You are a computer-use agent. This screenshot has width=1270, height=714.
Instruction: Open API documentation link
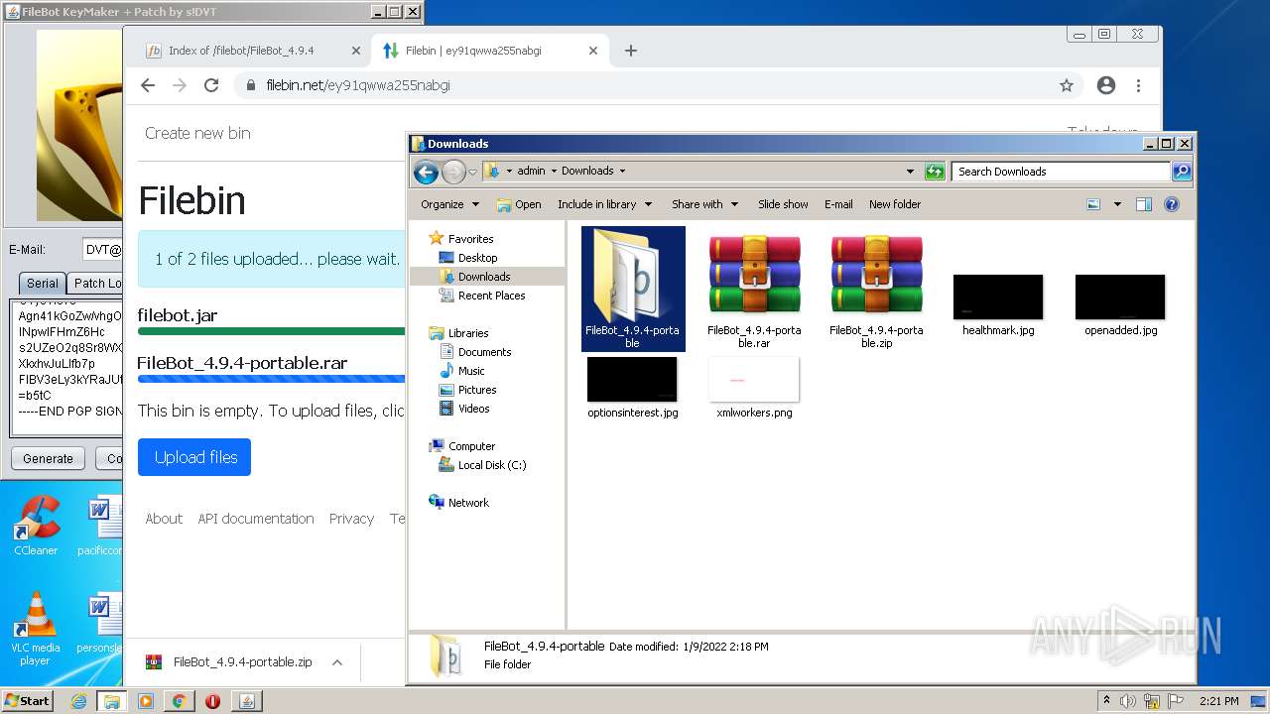point(256,519)
